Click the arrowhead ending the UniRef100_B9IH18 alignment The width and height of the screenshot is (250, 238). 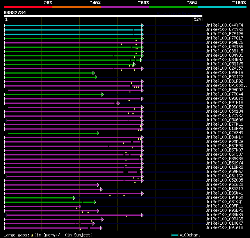(x=119, y=103)
